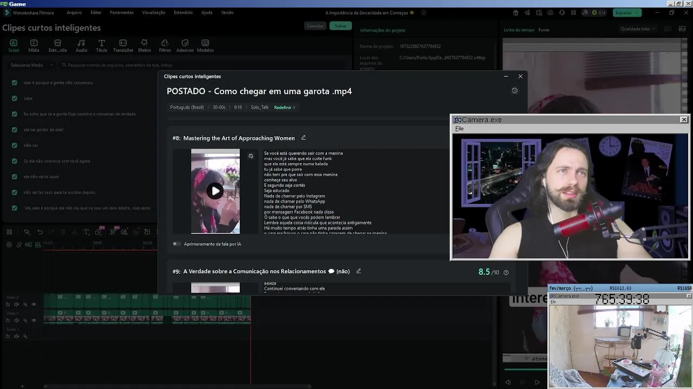This screenshot has height=389, width=693.
Task: Minimize the Clipes curtos inteligentes dialog
Action: (506, 76)
